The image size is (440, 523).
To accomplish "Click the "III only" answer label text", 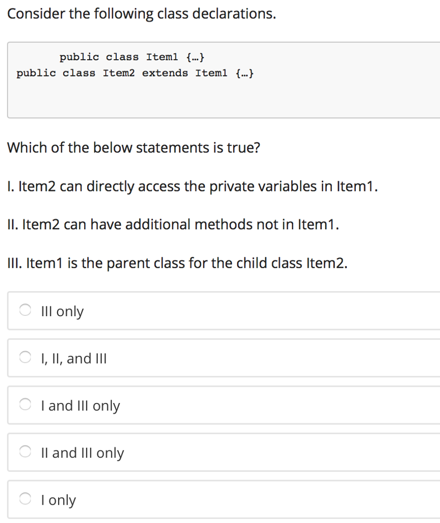I will pos(62,312).
